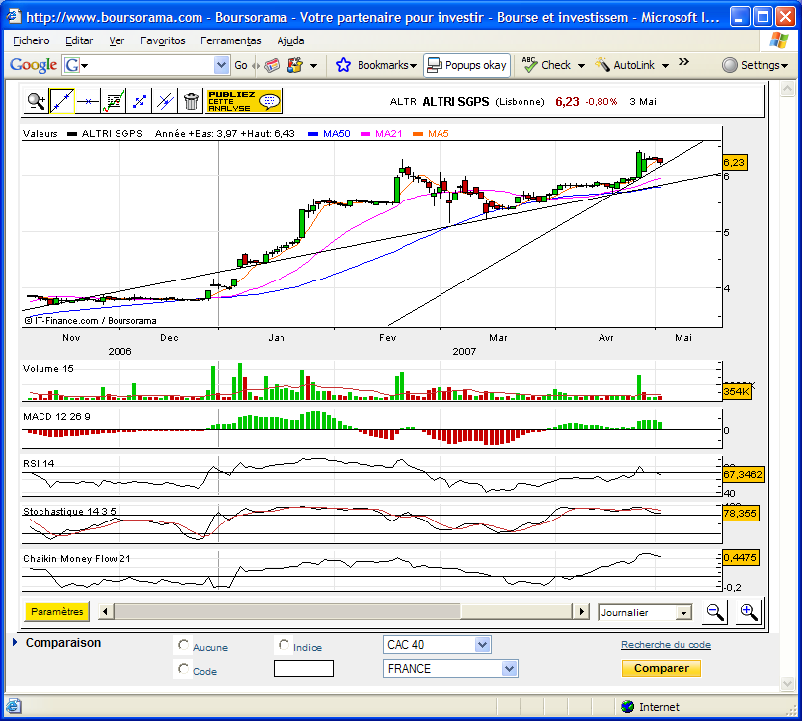
Task: Select the horizontal line drawing tool
Action: [88, 101]
